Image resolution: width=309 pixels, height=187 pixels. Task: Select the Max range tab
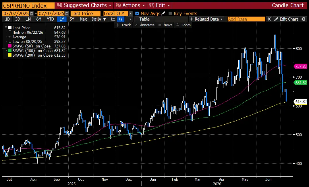[x=83, y=19]
